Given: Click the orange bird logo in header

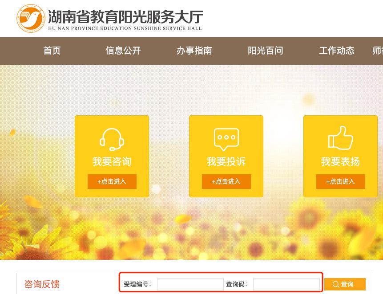Looking at the screenshot, I should tap(31, 18).
